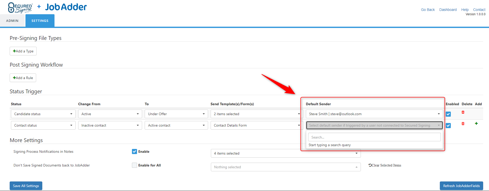Switch to the Admin tab
The height and width of the screenshot is (191, 489).
12,21
